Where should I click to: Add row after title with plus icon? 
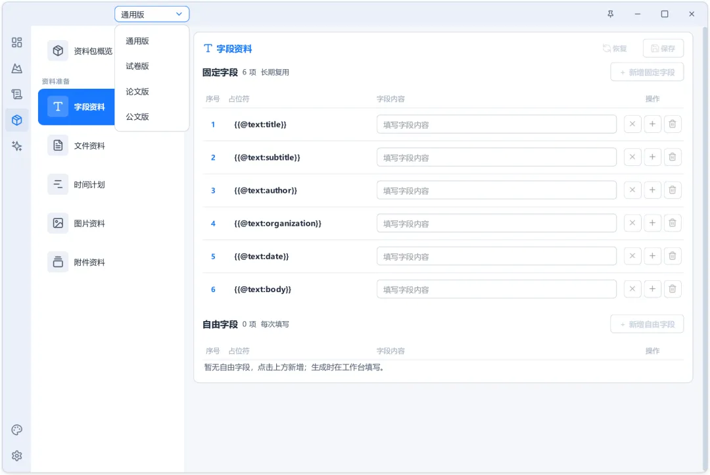point(653,124)
